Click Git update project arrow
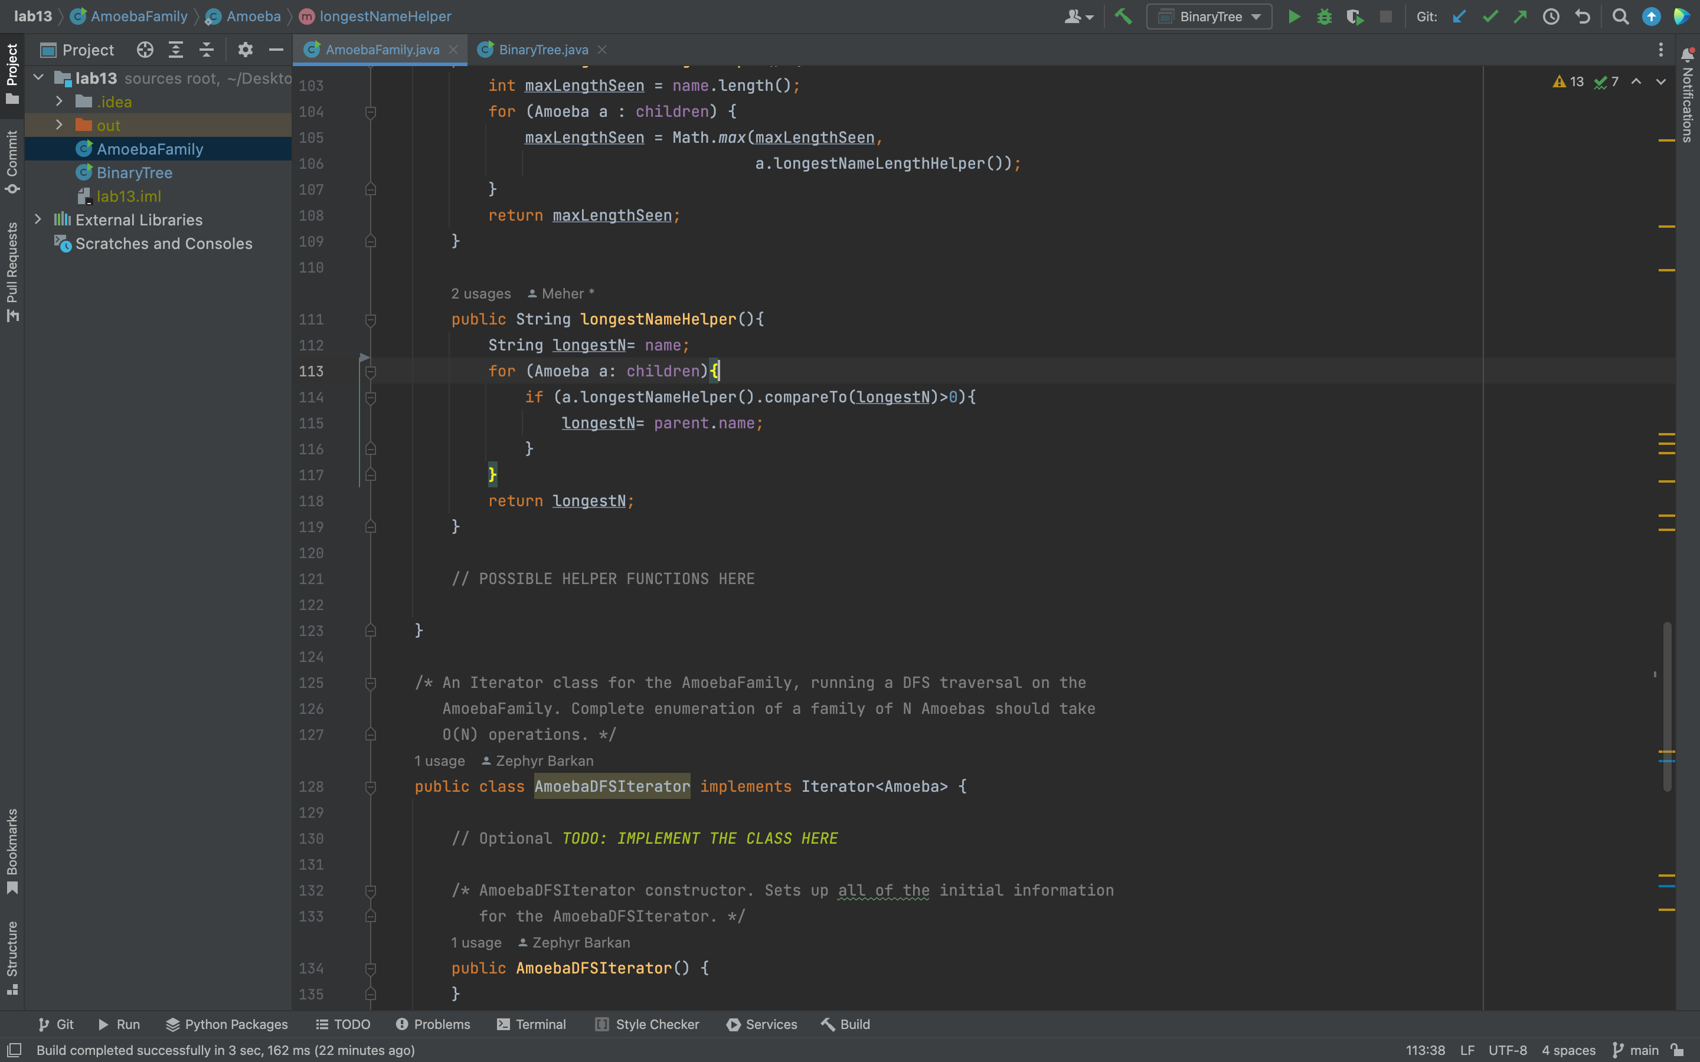The image size is (1700, 1062). (1459, 17)
